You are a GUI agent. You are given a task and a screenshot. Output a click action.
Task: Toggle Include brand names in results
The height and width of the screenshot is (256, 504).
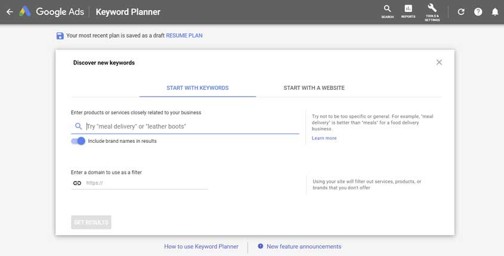point(78,141)
